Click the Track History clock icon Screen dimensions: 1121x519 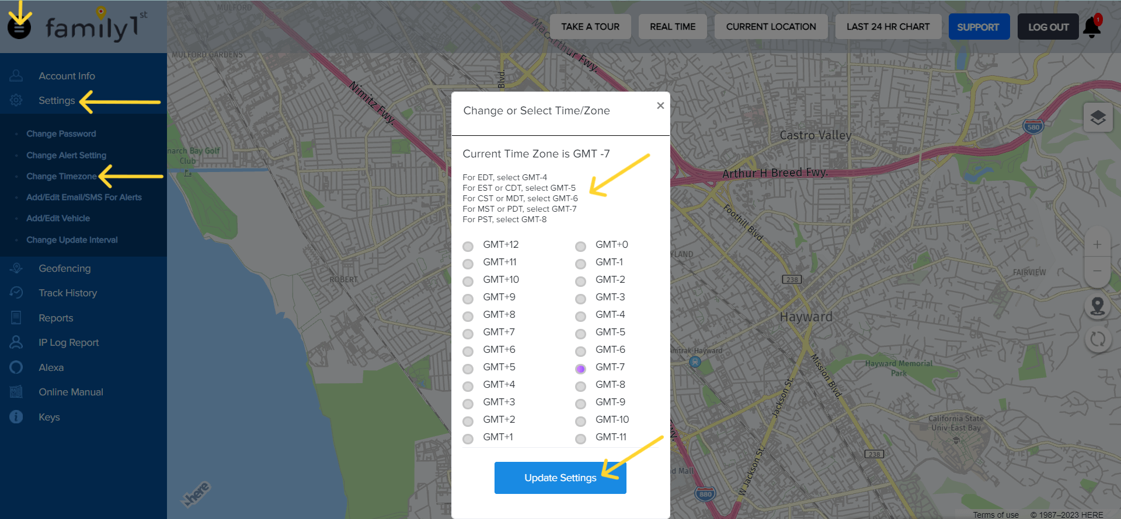point(16,293)
